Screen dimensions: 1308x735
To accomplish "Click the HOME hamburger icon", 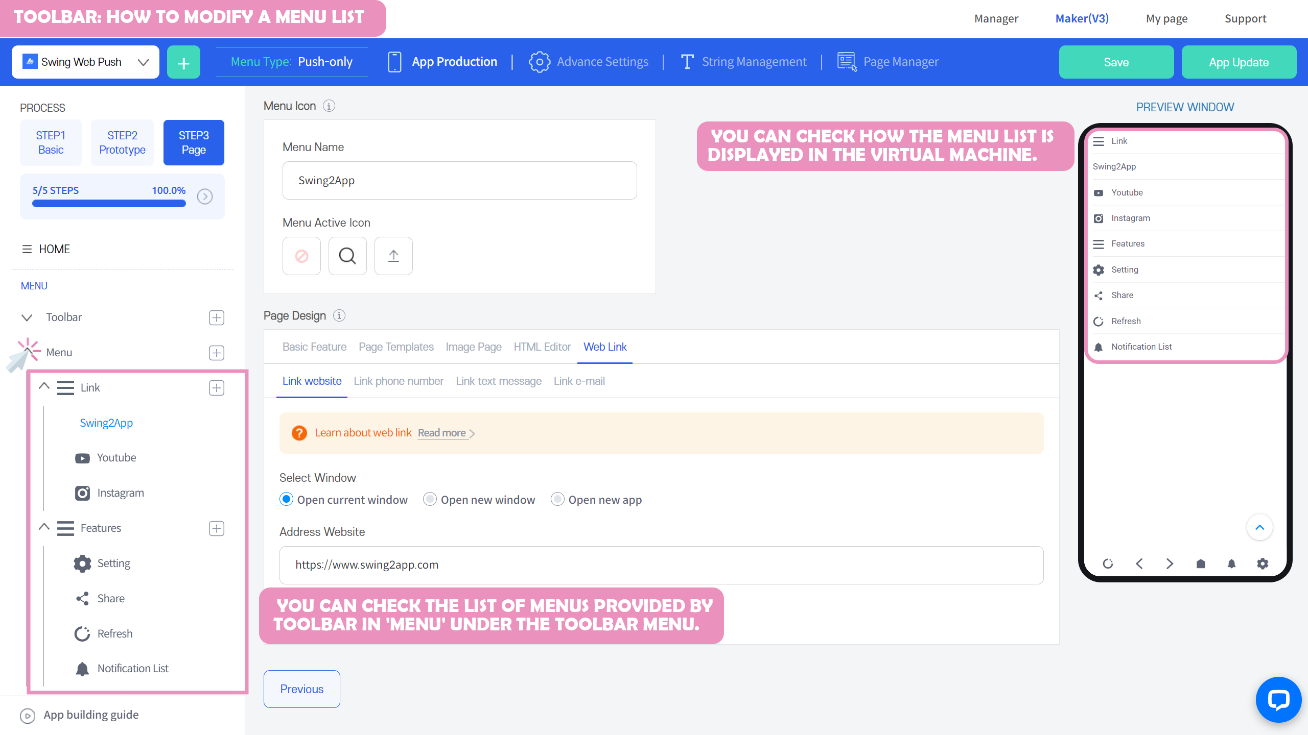I will [27, 249].
